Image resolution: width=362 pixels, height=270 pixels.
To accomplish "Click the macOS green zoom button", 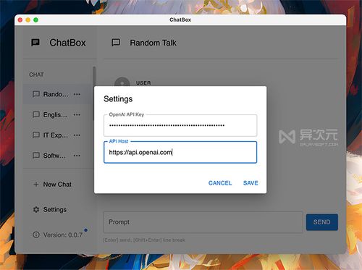I will [x=35, y=20].
